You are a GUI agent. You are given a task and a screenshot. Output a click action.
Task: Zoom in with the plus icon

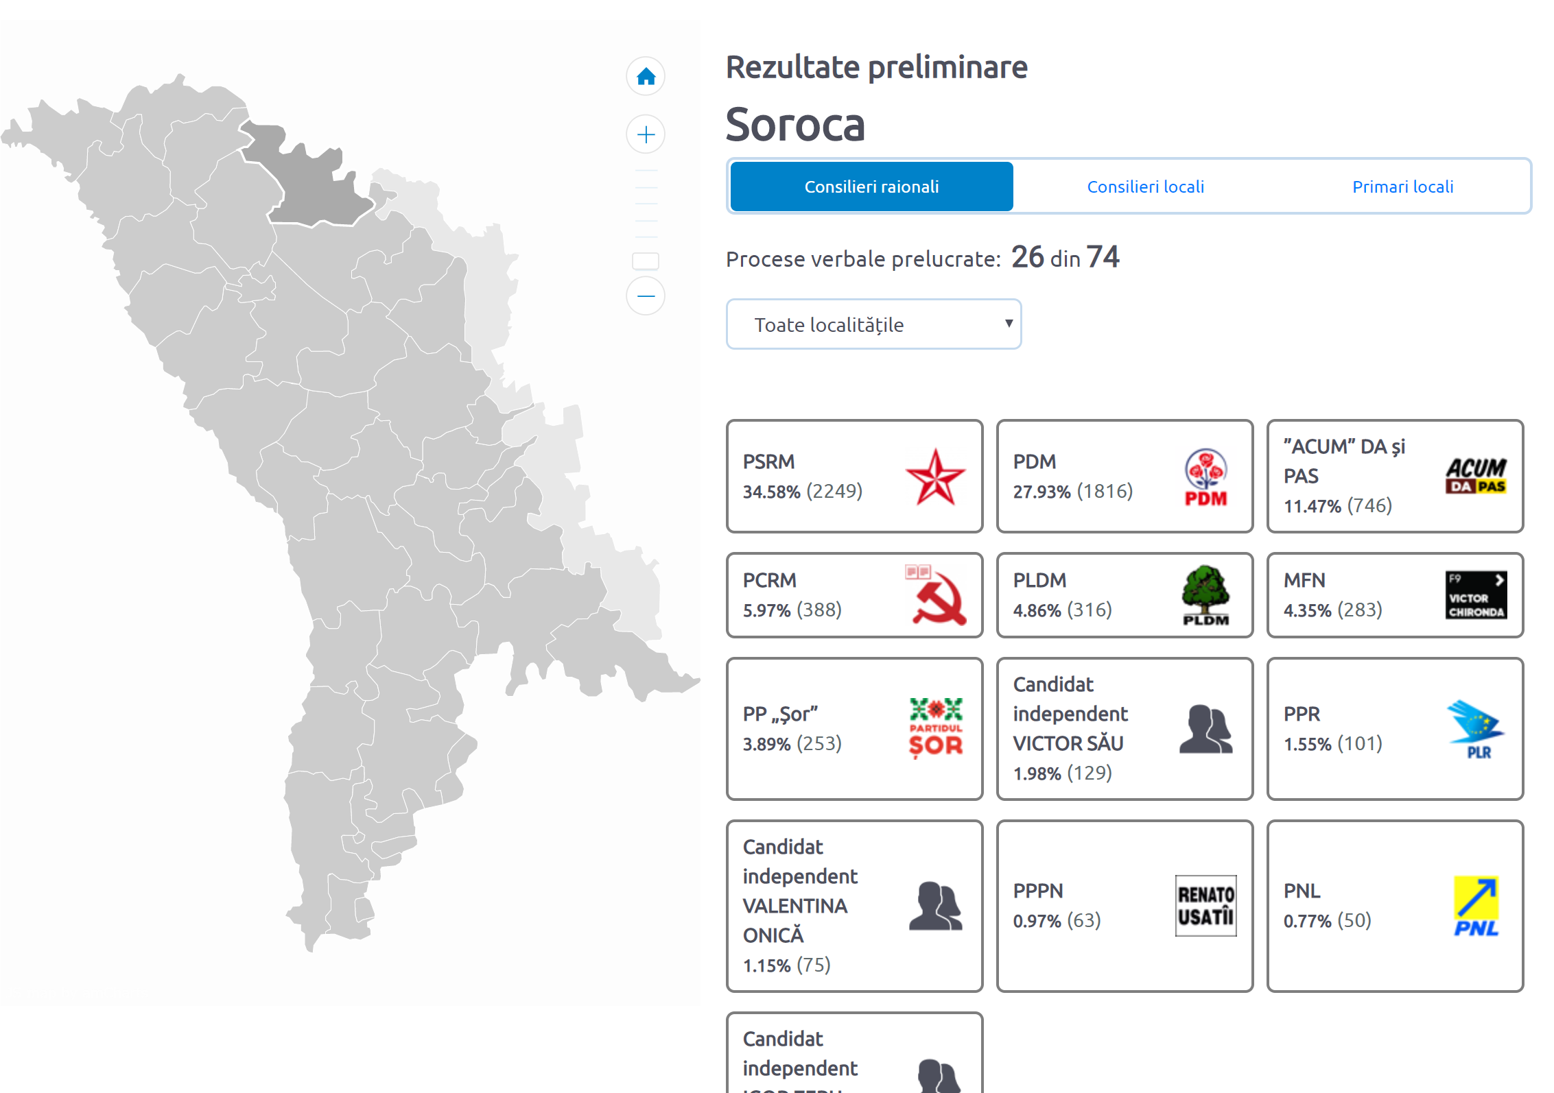tap(645, 134)
